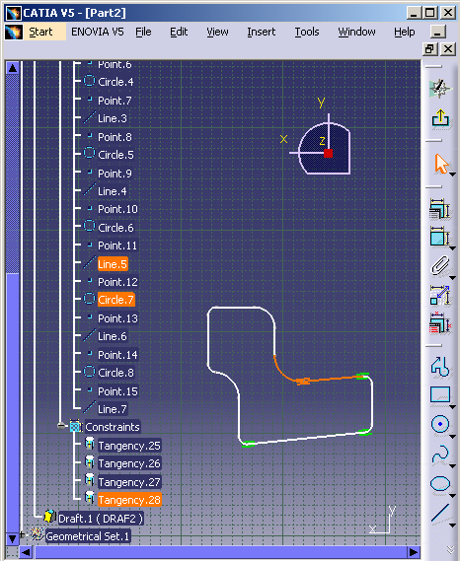This screenshot has height=561, width=460.
Task: Click the horizontal scrollbar right arrow
Action: tap(414, 552)
